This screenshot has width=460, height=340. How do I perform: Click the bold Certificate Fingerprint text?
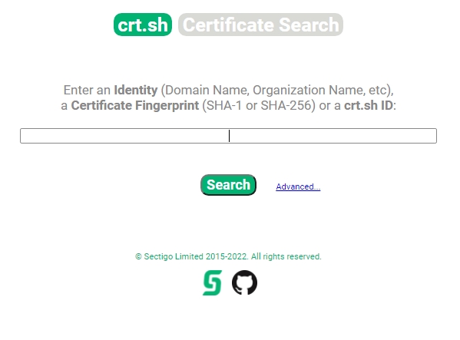135,105
